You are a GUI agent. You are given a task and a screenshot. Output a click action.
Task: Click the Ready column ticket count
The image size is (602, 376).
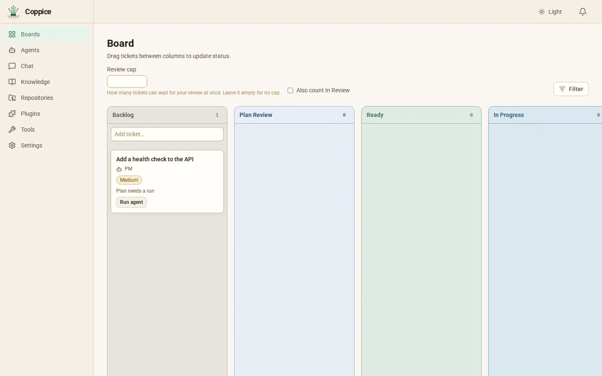tap(472, 115)
